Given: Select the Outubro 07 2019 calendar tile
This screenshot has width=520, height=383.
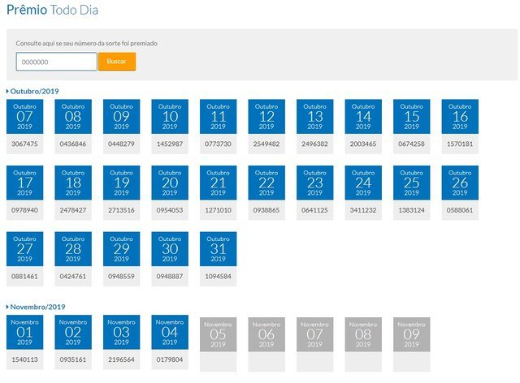Looking at the screenshot, I should 24,117.
